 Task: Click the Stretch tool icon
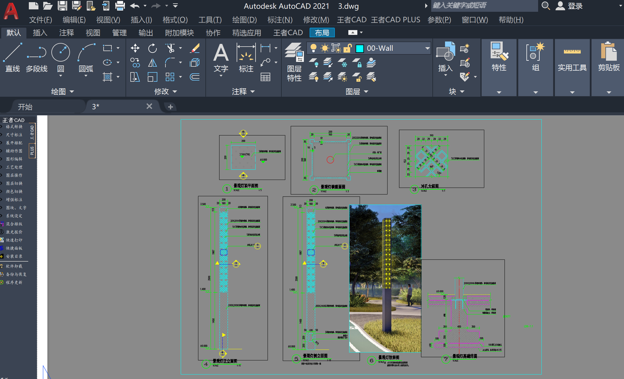(x=135, y=77)
